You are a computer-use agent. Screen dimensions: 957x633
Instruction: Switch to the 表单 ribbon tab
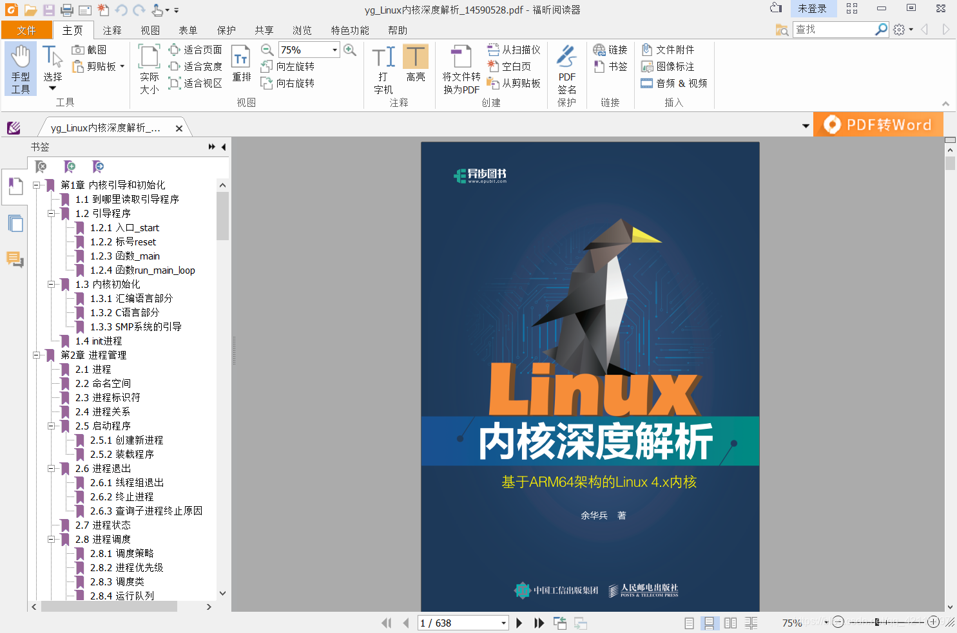pyautogui.click(x=188, y=30)
